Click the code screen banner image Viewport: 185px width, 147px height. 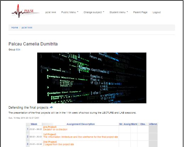click(x=92, y=78)
